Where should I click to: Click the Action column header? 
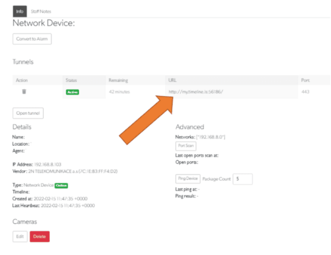21,80
